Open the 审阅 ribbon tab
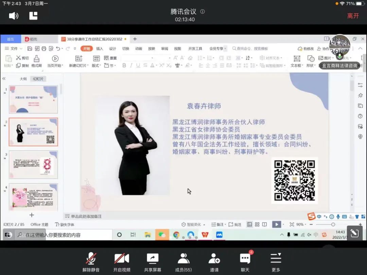The image size is (367, 275). (x=164, y=49)
